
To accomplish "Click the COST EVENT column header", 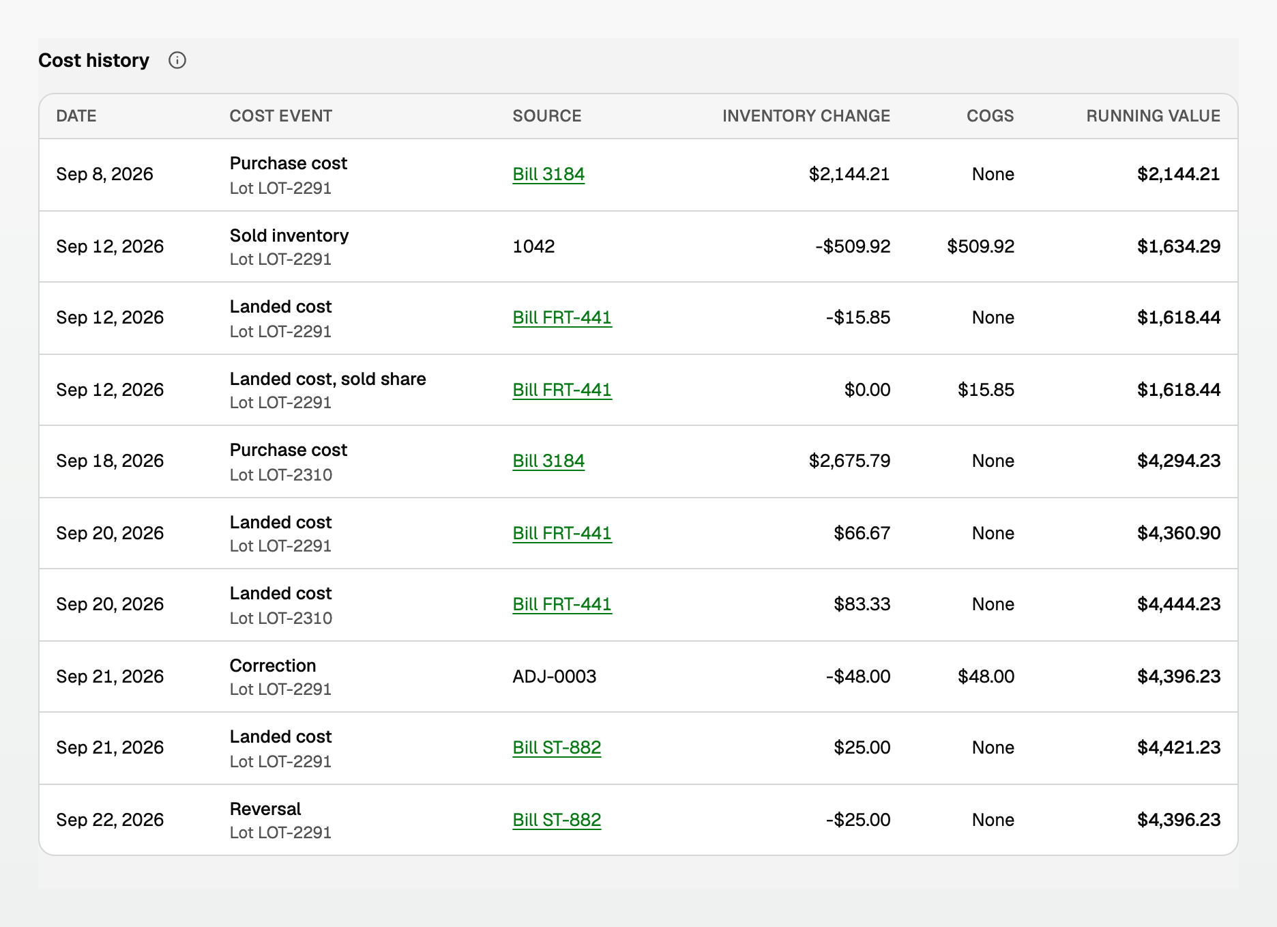I will (281, 116).
